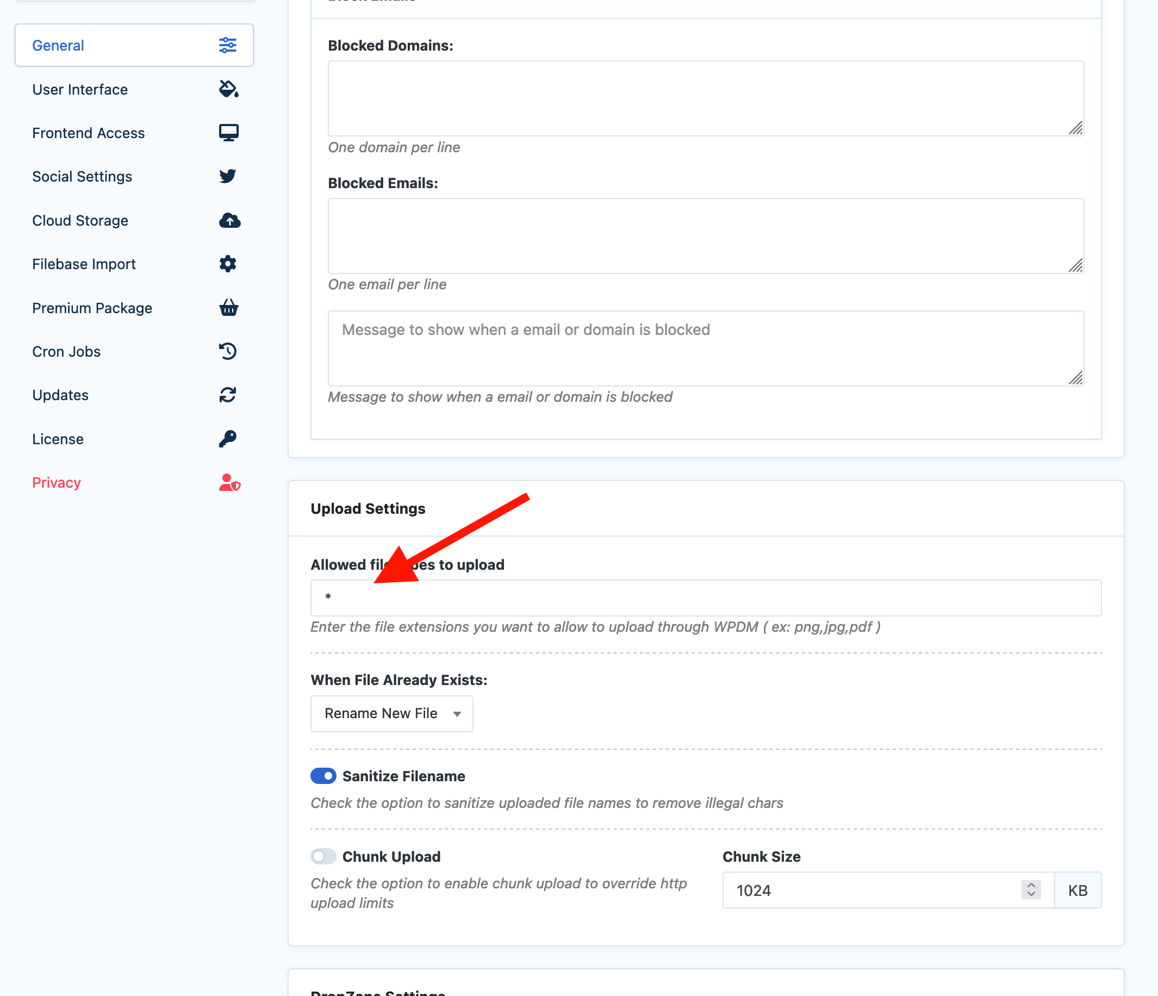This screenshot has width=1158, height=996.
Task: Open the Filebase Import section
Action: coord(134,264)
